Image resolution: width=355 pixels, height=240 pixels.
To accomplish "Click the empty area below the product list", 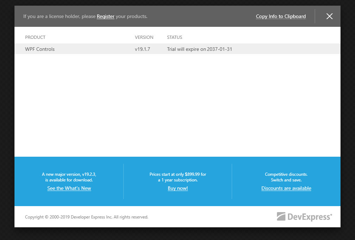I will (x=177, y=106).
